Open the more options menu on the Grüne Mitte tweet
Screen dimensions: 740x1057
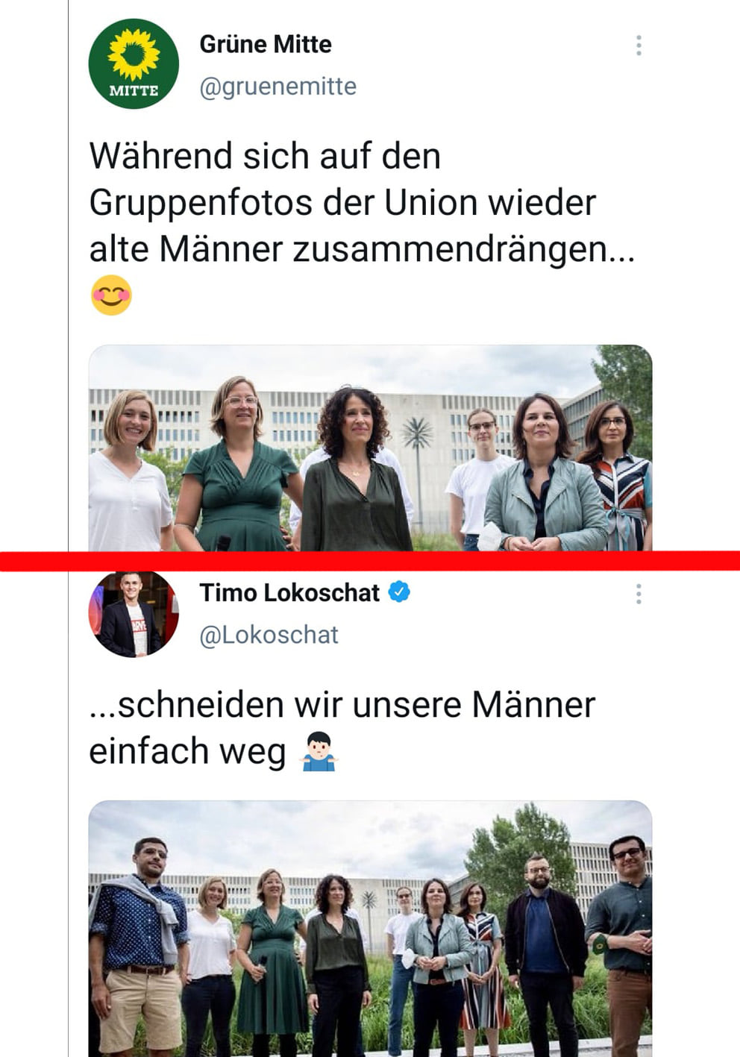(x=639, y=46)
